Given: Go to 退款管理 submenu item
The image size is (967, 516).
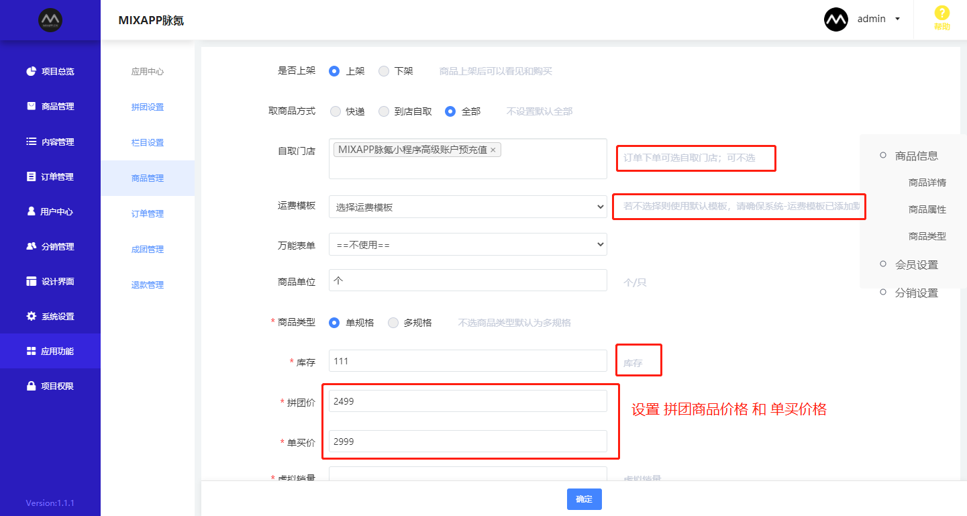Looking at the screenshot, I should click(x=148, y=285).
